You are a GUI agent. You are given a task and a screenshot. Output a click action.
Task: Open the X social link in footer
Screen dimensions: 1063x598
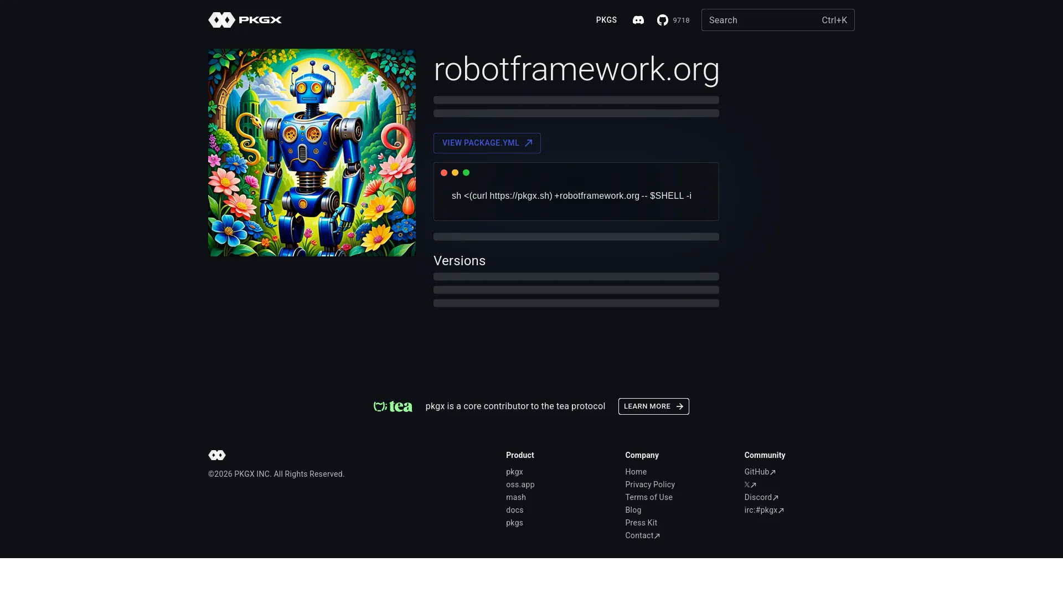[x=750, y=484]
